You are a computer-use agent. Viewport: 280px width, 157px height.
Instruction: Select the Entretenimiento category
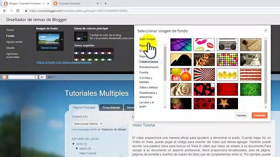tap(149, 67)
